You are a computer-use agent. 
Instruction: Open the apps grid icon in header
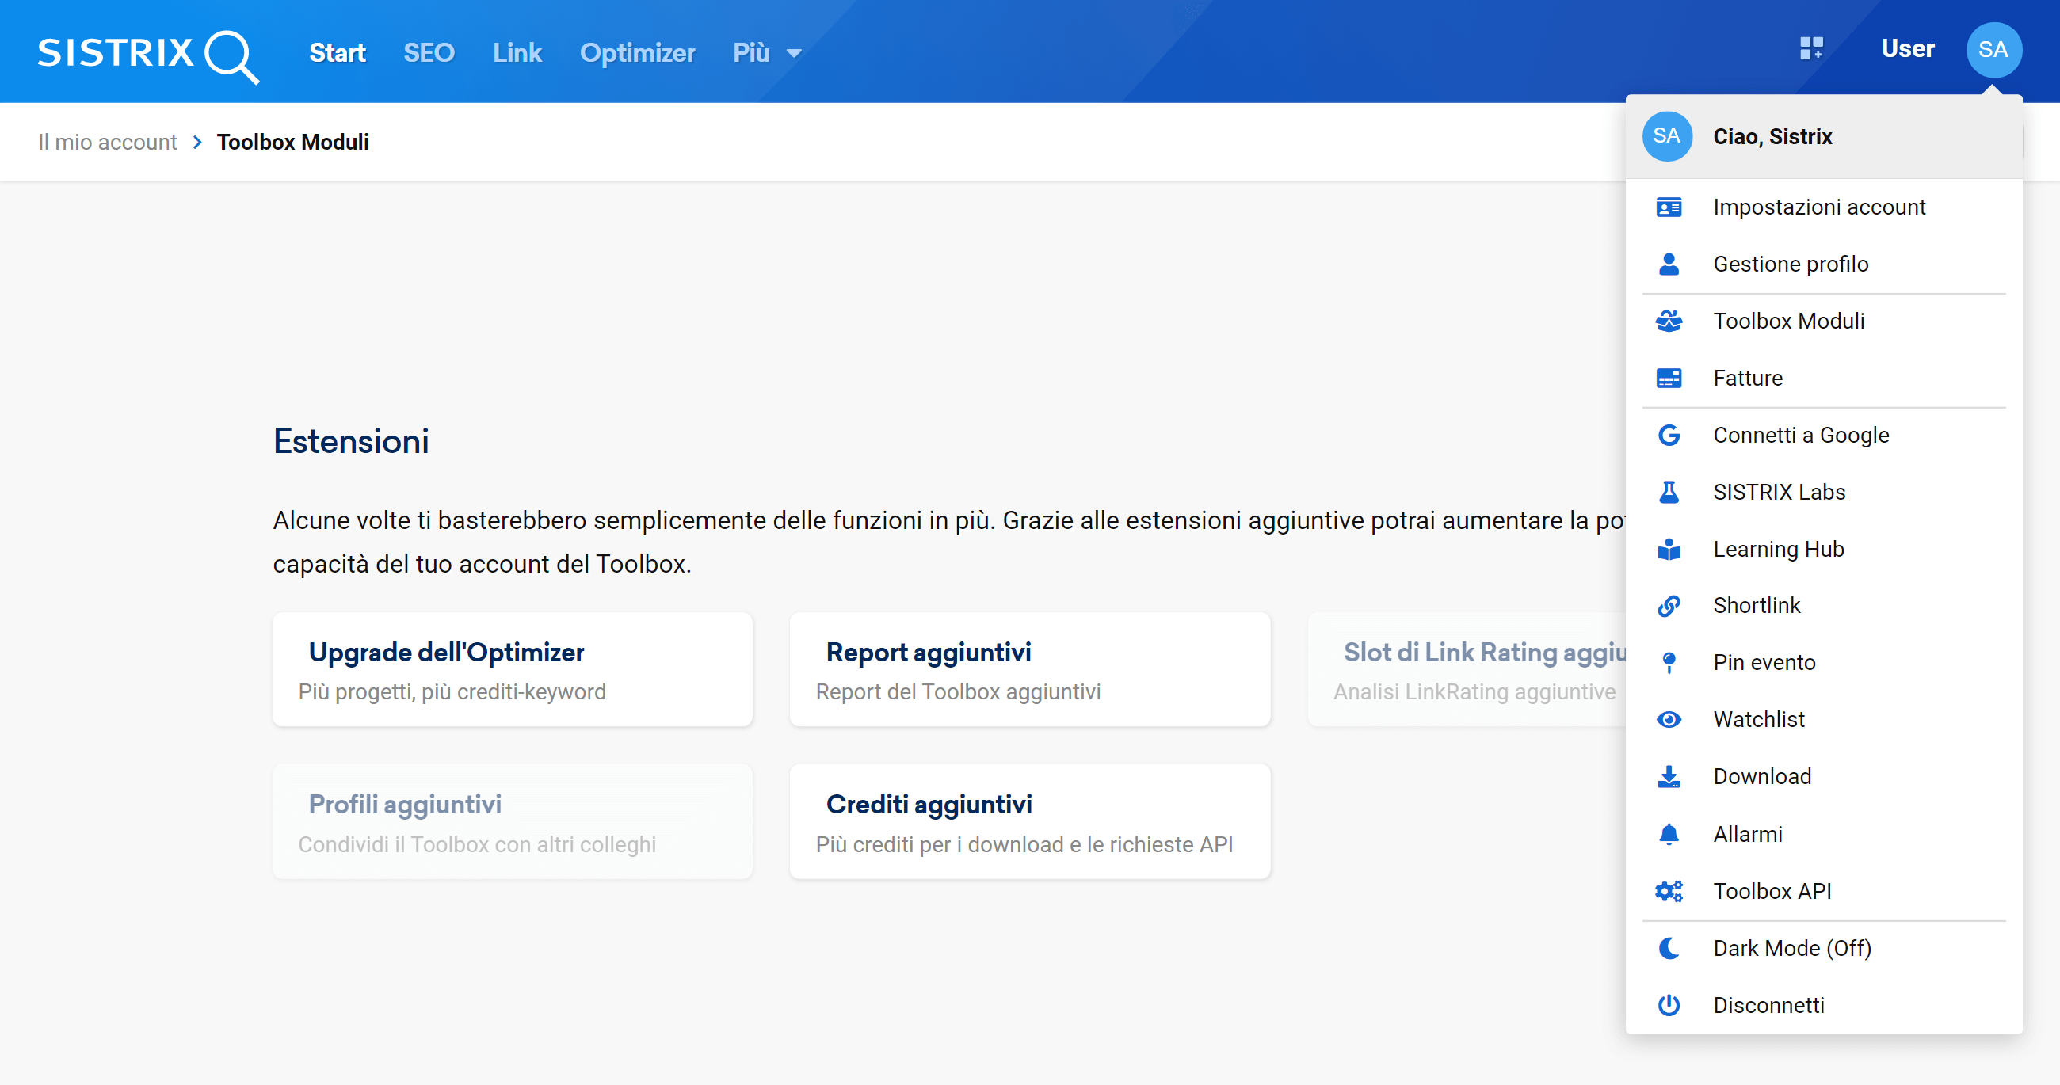1811,49
